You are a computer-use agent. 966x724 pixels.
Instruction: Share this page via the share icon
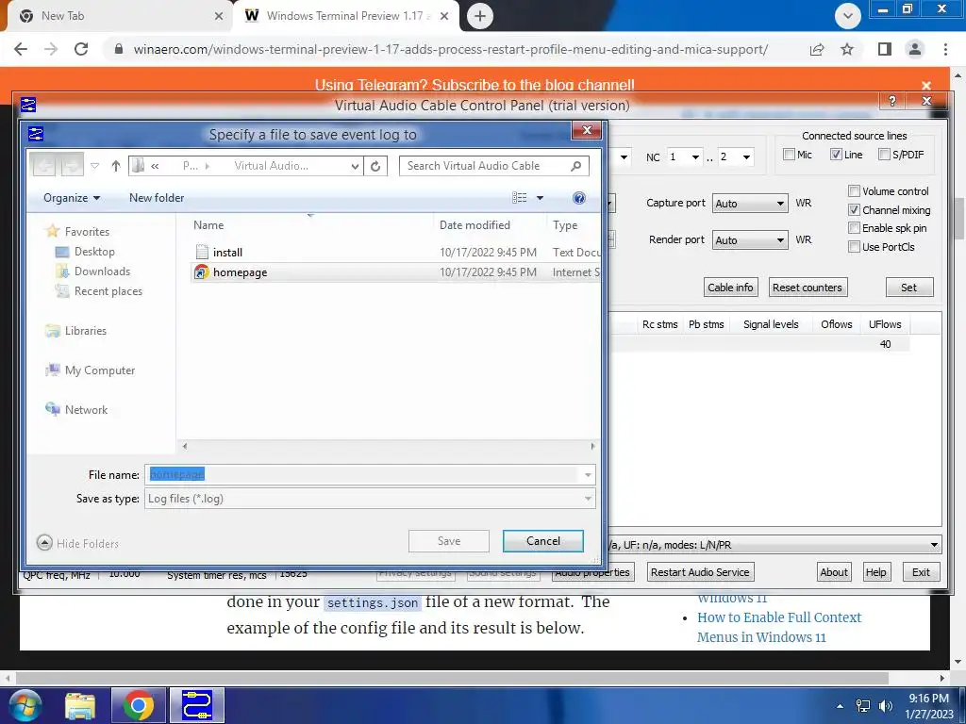pyautogui.click(x=817, y=49)
